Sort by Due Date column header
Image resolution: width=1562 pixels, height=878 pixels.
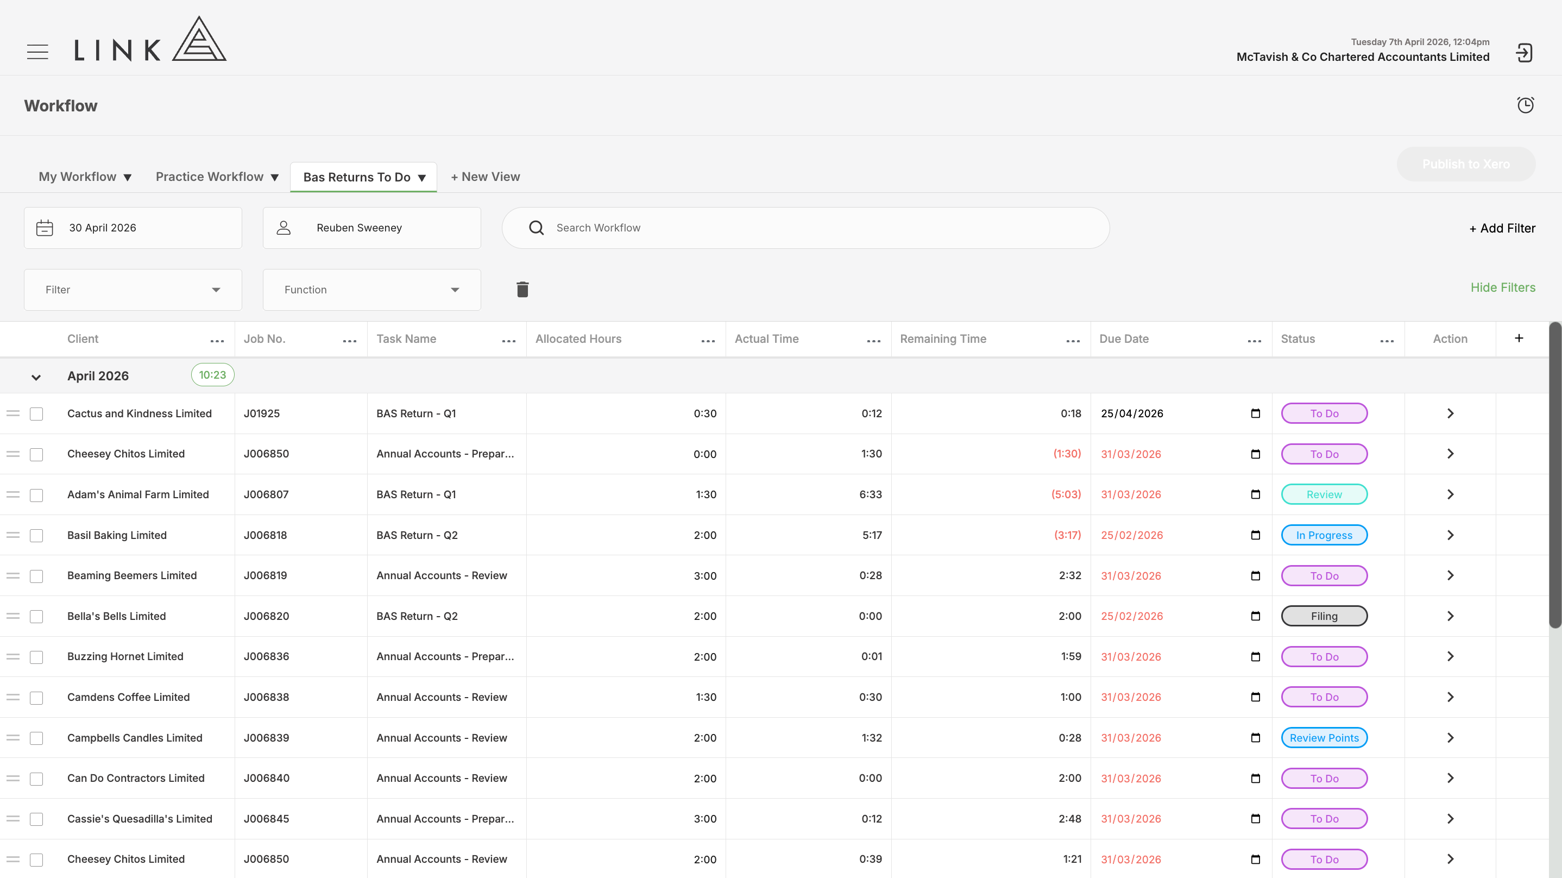tap(1124, 338)
